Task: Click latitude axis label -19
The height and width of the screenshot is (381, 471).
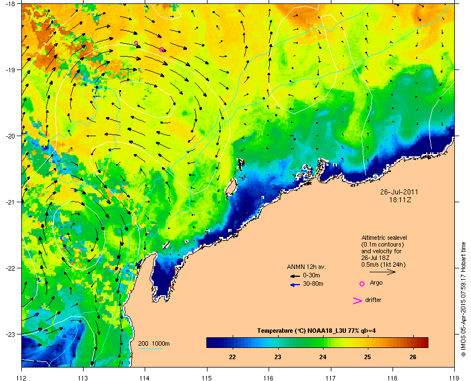Action: (x=10, y=69)
